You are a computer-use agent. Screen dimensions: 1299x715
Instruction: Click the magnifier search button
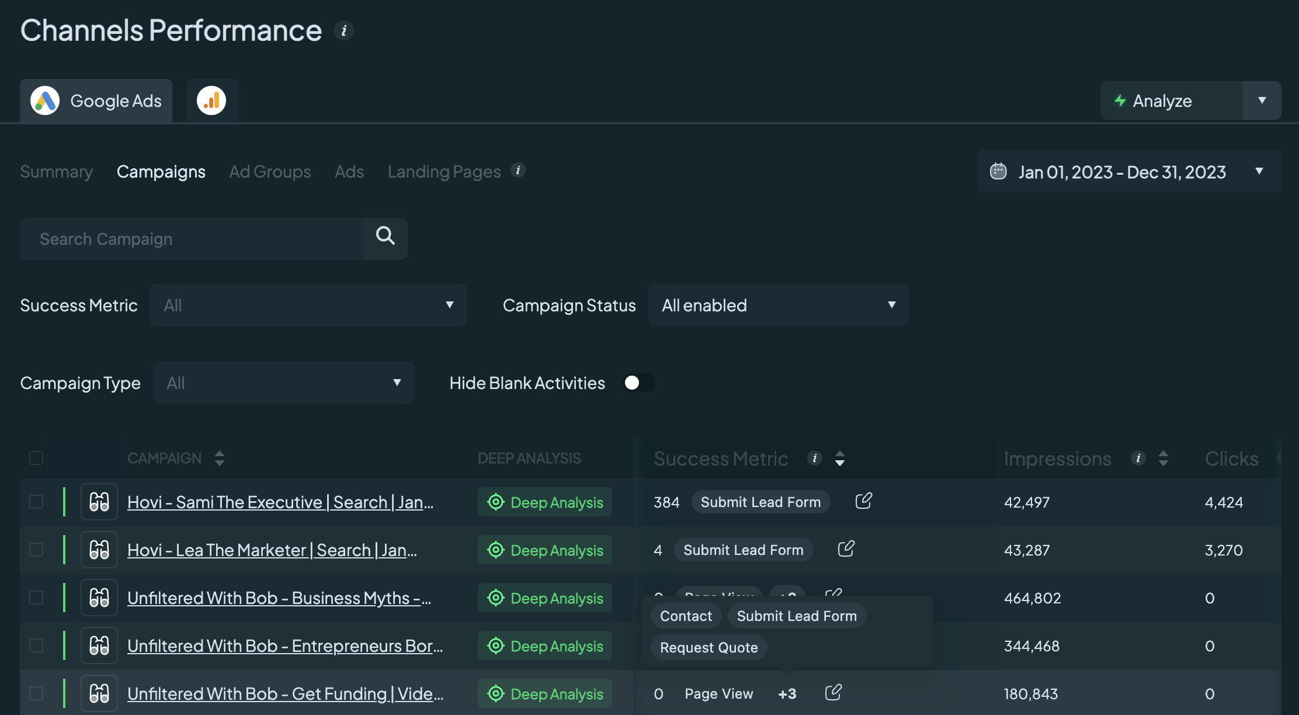tap(385, 239)
